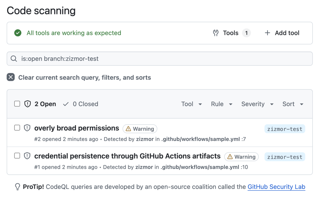Open the Rule filter dropdown

(x=222, y=104)
